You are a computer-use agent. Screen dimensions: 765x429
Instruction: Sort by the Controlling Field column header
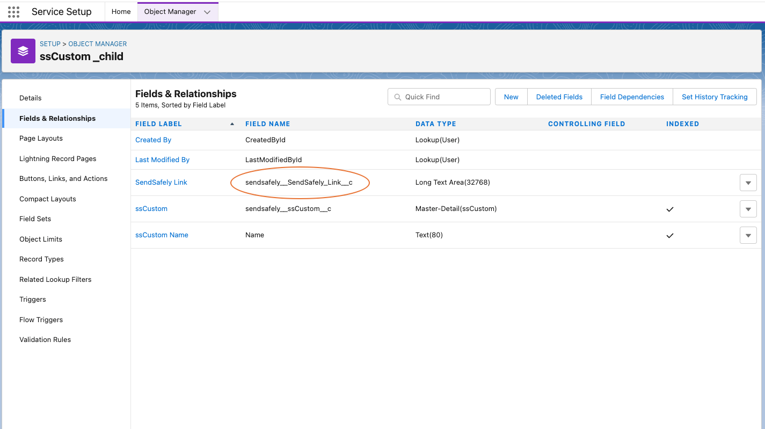click(586, 124)
